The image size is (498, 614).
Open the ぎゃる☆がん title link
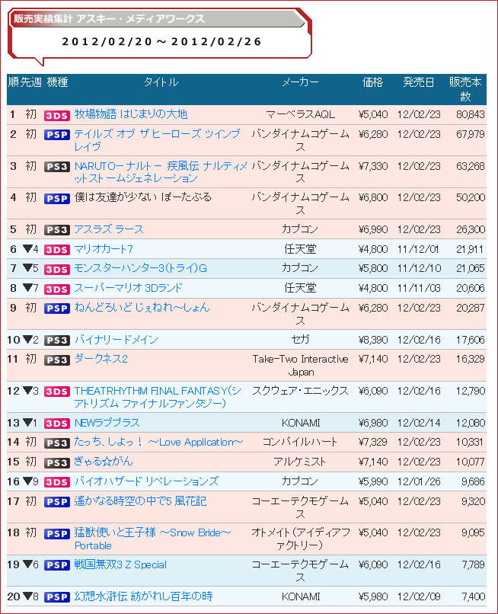click(104, 462)
